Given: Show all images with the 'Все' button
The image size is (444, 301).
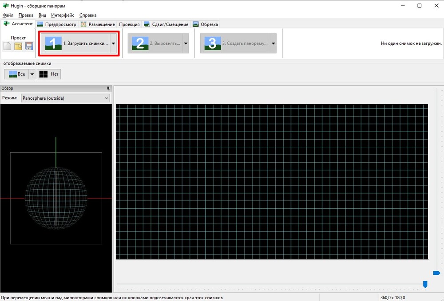Looking at the screenshot, I should [x=16, y=74].
